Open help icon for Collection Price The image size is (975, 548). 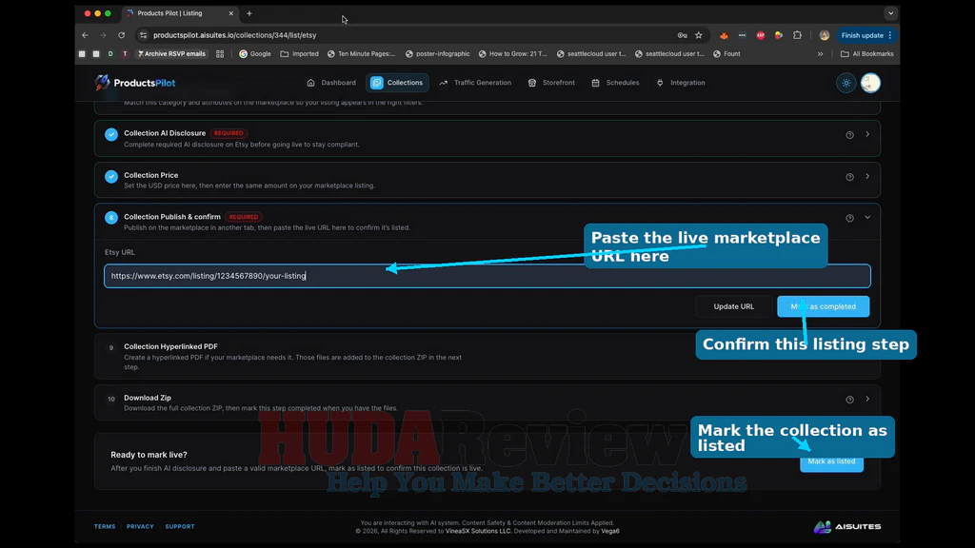coord(849,177)
